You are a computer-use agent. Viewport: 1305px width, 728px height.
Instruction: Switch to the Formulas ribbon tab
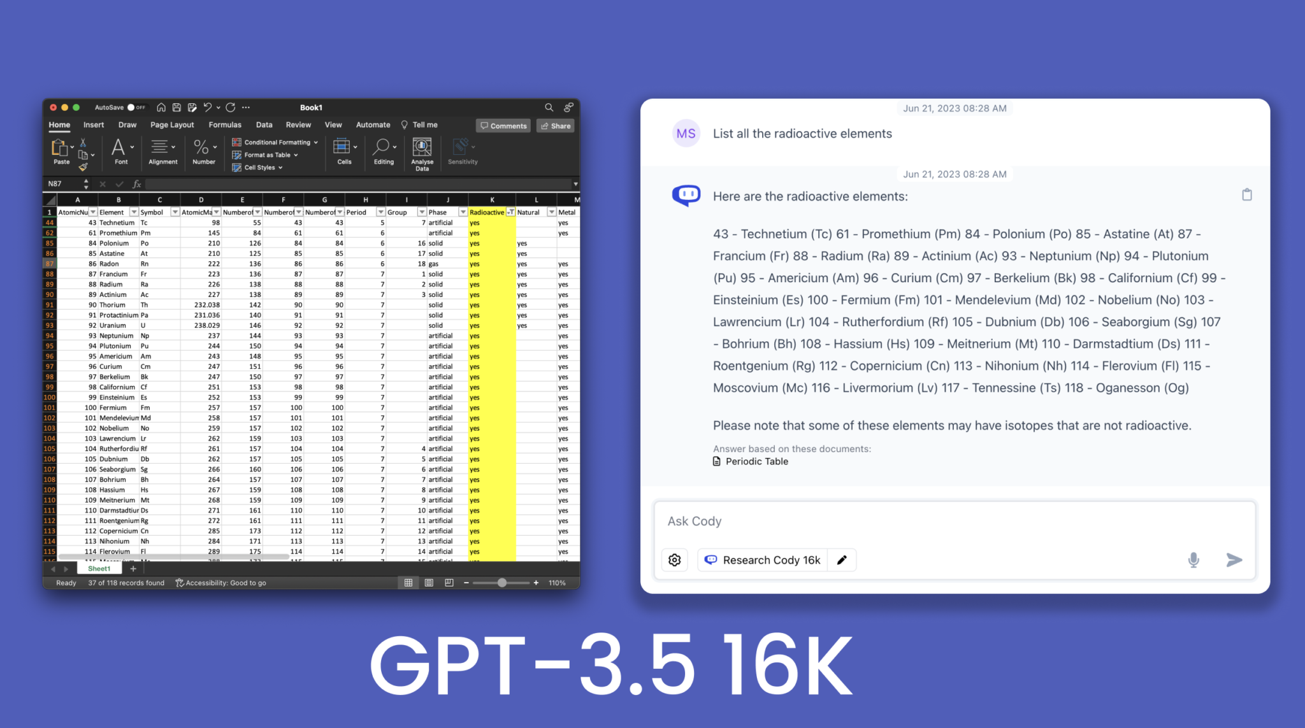pyautogui.click(x=224, y=125)
